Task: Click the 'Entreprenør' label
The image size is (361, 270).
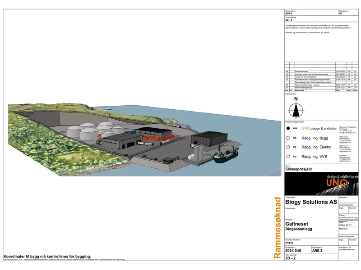Action: [290, 208]
